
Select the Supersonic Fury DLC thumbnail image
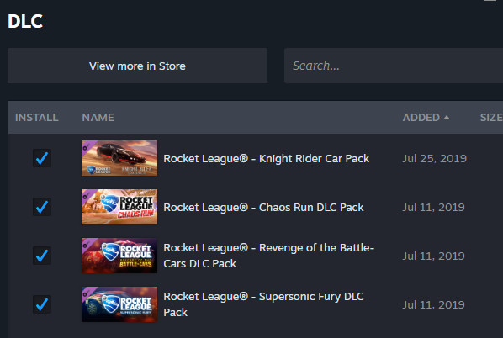pyautogui.click(x=119, y=304)
